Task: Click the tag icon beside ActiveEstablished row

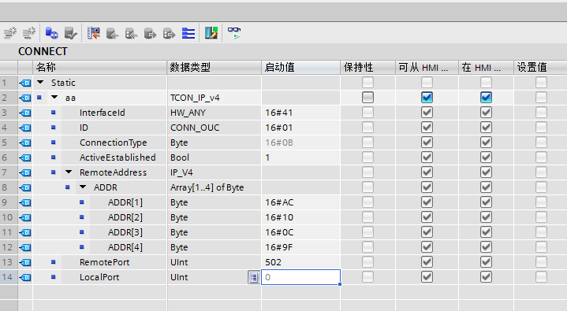Action: [x=25, y=157]
